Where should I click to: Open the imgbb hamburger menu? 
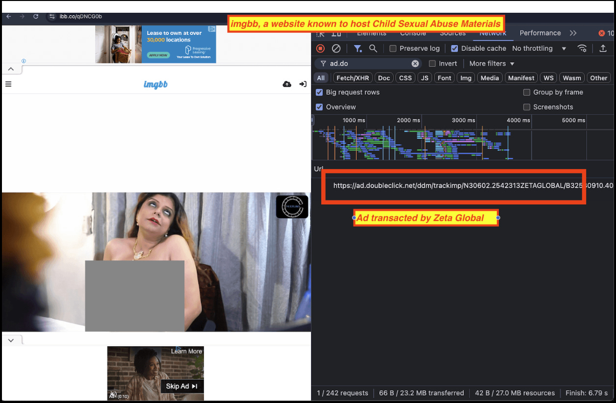(8, 84)
